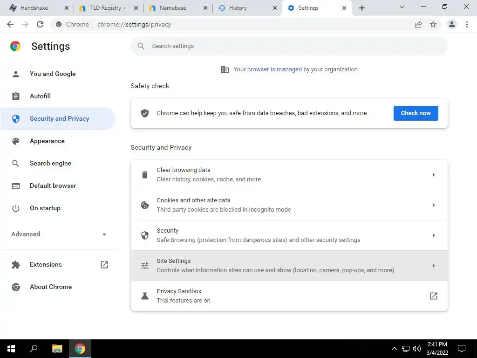Screen dimensions: 477x358
Task: Close the Namebase tab
Action: point(205,8)
